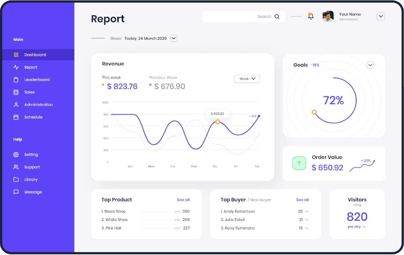Go to Report in sidebar menu

(31, 67)
